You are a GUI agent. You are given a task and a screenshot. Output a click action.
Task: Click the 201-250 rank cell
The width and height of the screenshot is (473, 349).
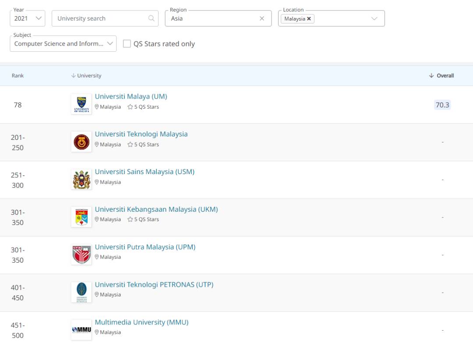18,142
